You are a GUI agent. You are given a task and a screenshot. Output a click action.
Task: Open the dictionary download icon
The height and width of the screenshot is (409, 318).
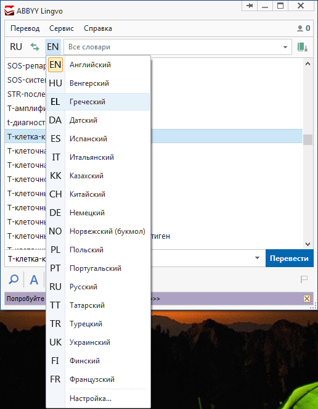pyautogui.click(x=303, y=47)
